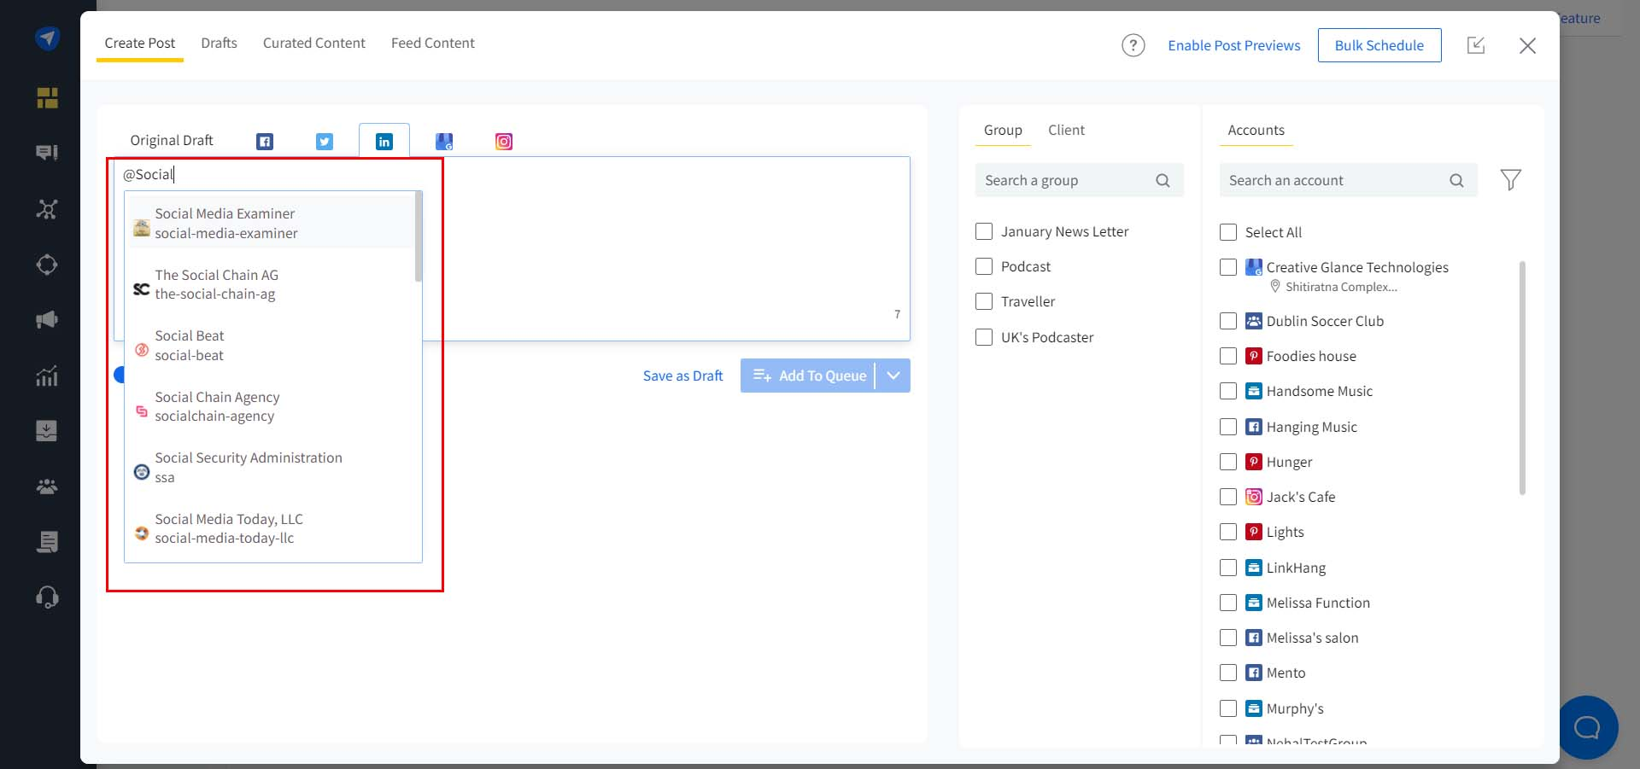
Task: Open the Curated Content tab
Action: 313,43
